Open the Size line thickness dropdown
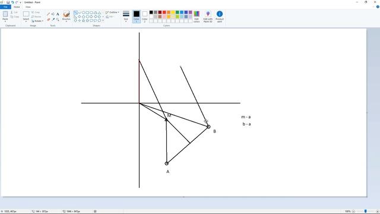The width and height of the screenshot is (380, 214). tap(126, 17)
